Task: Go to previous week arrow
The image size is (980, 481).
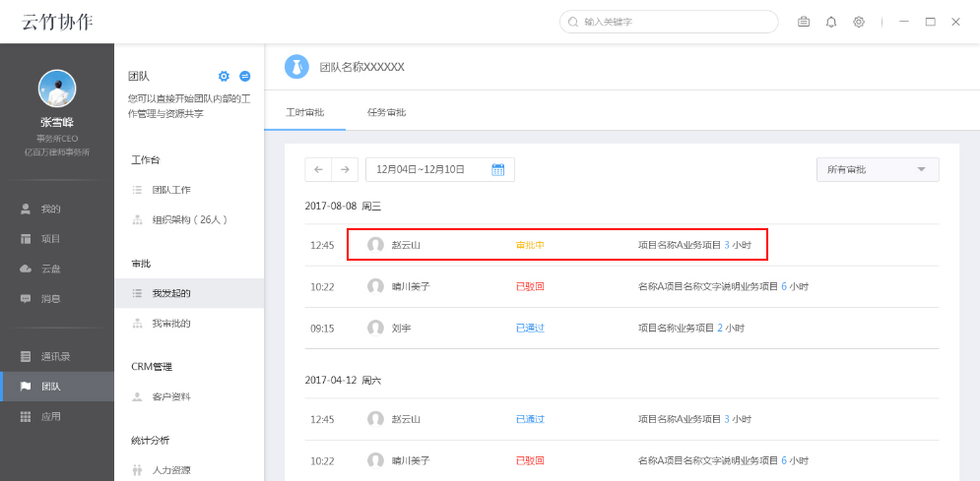Action: tap(318, 169)
